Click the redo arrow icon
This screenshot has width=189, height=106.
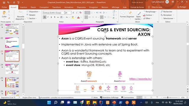click(x=14, y=2)
